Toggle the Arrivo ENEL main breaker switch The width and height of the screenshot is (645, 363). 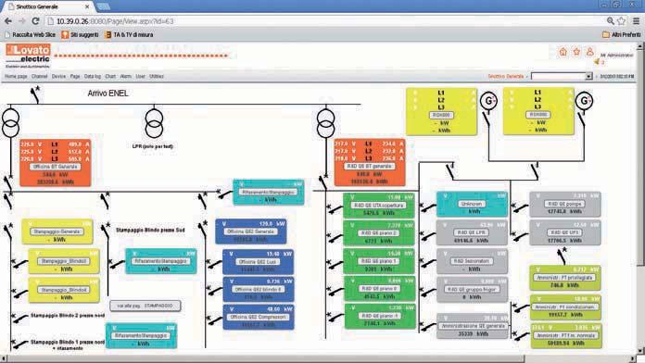click(x=35, y=94)
